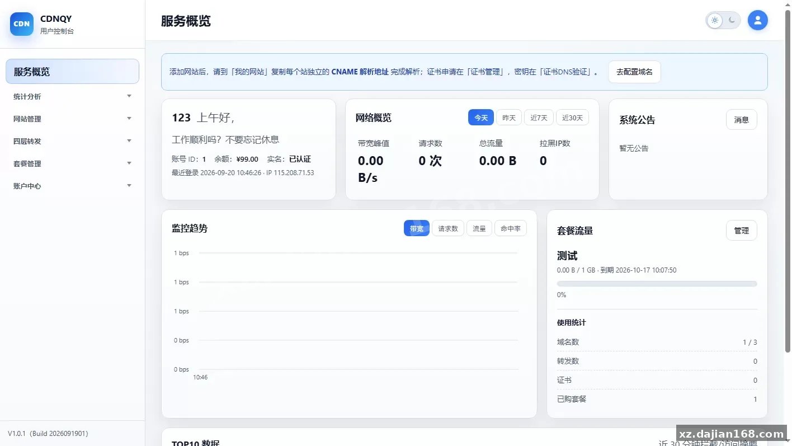Click the arrow beside 套餐管理

click(x=129, y=163)
